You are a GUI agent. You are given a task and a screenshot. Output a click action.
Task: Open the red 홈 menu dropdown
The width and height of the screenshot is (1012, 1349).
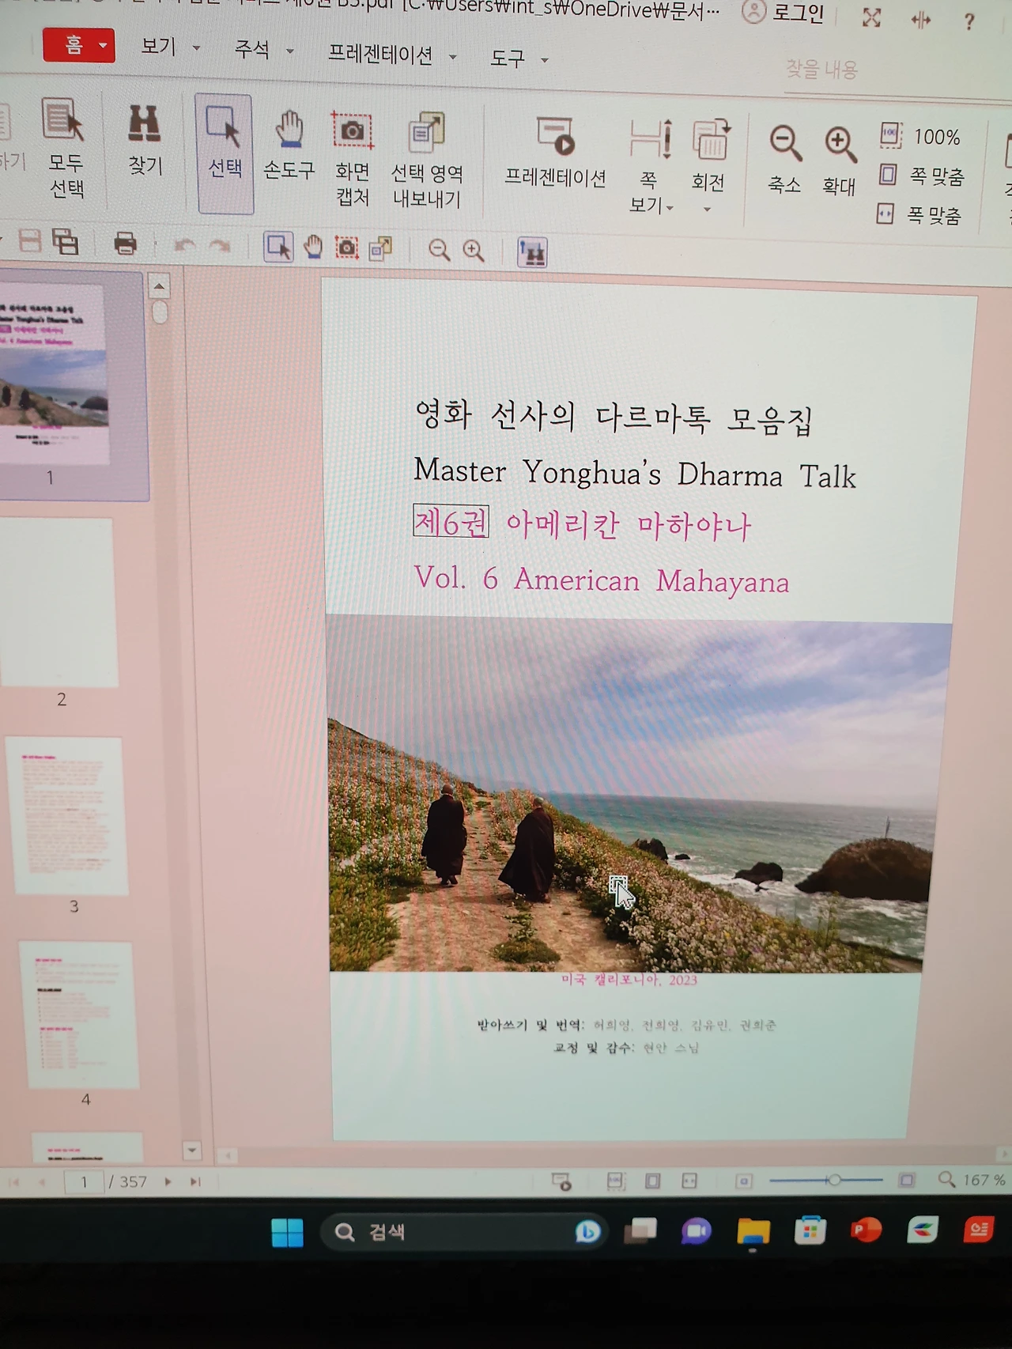79,44
